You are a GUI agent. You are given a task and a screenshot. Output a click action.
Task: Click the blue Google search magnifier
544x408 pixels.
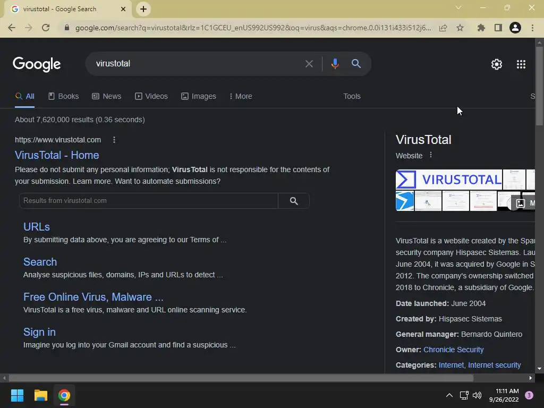356,64
